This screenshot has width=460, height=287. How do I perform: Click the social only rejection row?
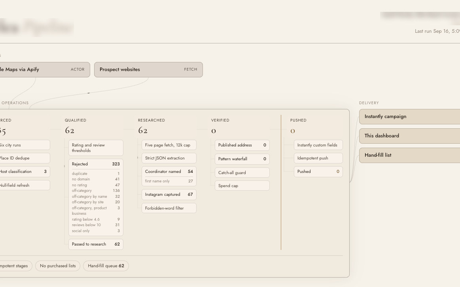pos(96,231)
